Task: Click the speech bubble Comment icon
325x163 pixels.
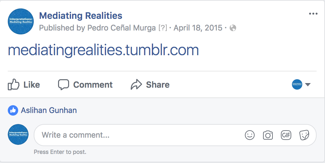Action: point(64,85)
